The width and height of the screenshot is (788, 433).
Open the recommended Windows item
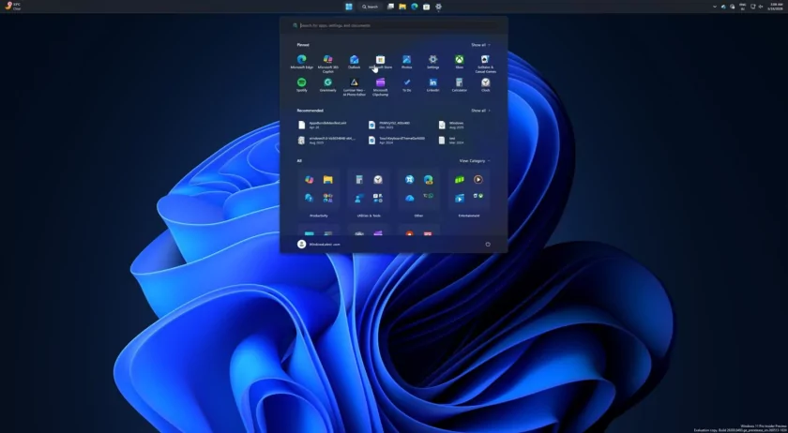(x=452, y=125)
